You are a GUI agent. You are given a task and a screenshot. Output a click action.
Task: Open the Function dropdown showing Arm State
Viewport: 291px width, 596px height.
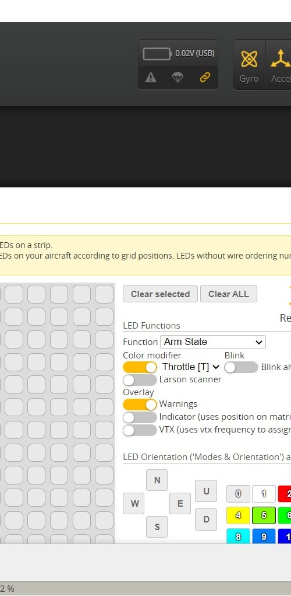(x=213, y=341)
